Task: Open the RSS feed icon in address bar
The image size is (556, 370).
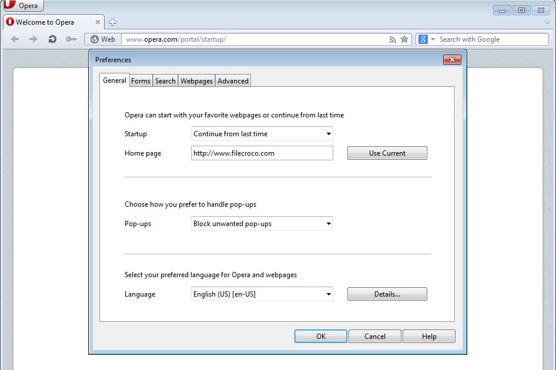Action: pos(393,39)
